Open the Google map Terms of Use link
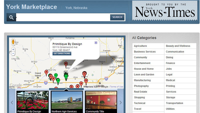Screen dimensions: 200x113 coord(116,87)
